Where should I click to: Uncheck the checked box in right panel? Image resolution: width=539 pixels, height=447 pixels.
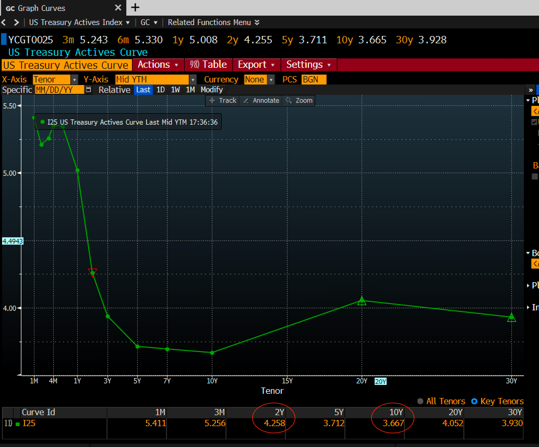(x=534, y=122)
